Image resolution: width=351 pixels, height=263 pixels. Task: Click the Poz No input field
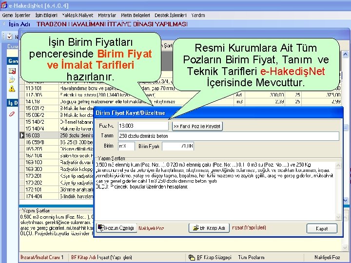(143, 126)
